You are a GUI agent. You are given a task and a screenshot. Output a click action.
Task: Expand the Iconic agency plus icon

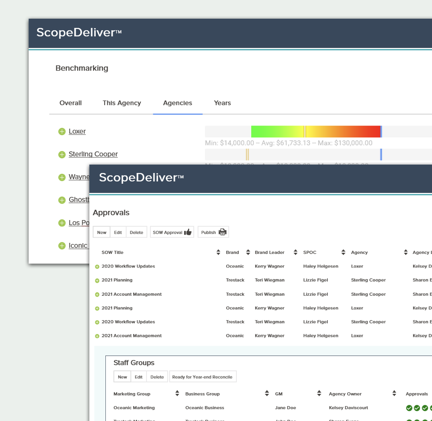(61, 246)
